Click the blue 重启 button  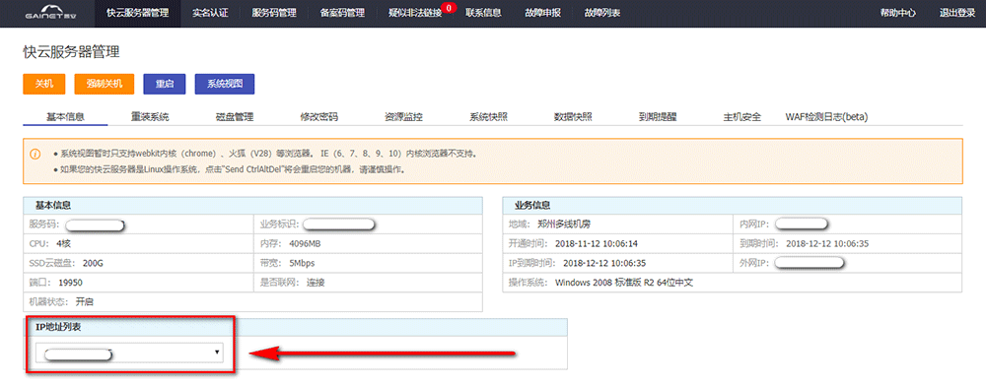coord(164,84)
